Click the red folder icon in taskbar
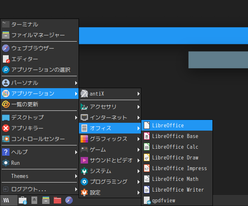This screenshot has height=206, width=248. coord(57,200)
